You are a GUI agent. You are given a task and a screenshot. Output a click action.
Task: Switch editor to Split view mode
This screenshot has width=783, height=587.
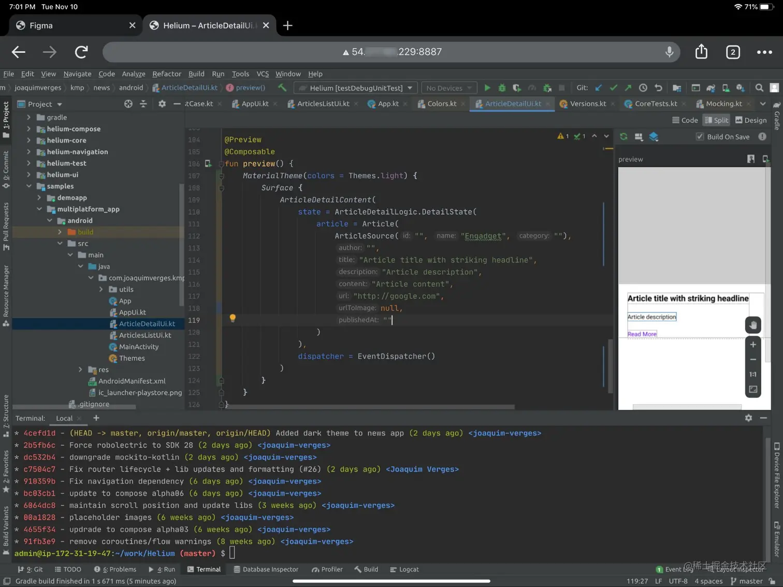716,120
